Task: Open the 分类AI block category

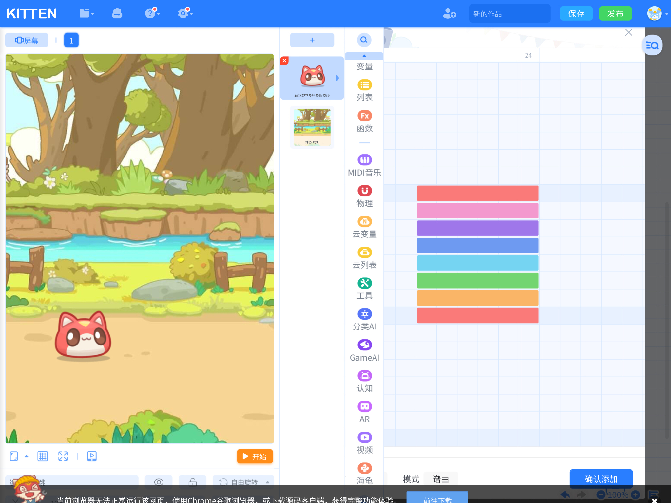Action: pos(364,320)
